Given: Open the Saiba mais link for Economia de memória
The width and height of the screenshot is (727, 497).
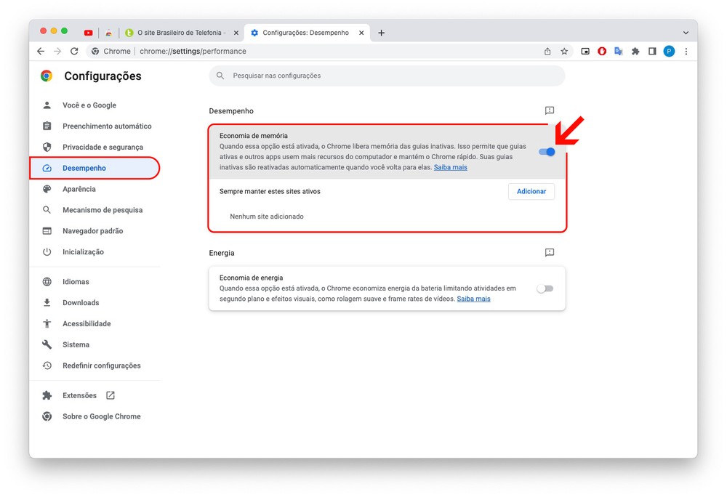Looking at the screenshot, I should pos(451,167).
